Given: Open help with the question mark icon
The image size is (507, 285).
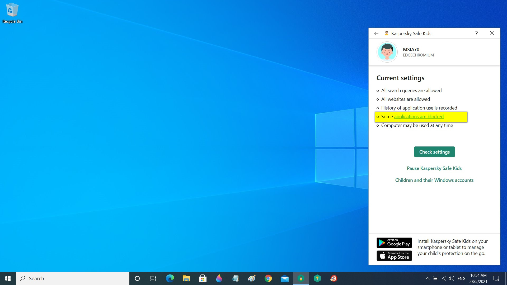Looking at the screenshot, I should click(x=476, y=33).
